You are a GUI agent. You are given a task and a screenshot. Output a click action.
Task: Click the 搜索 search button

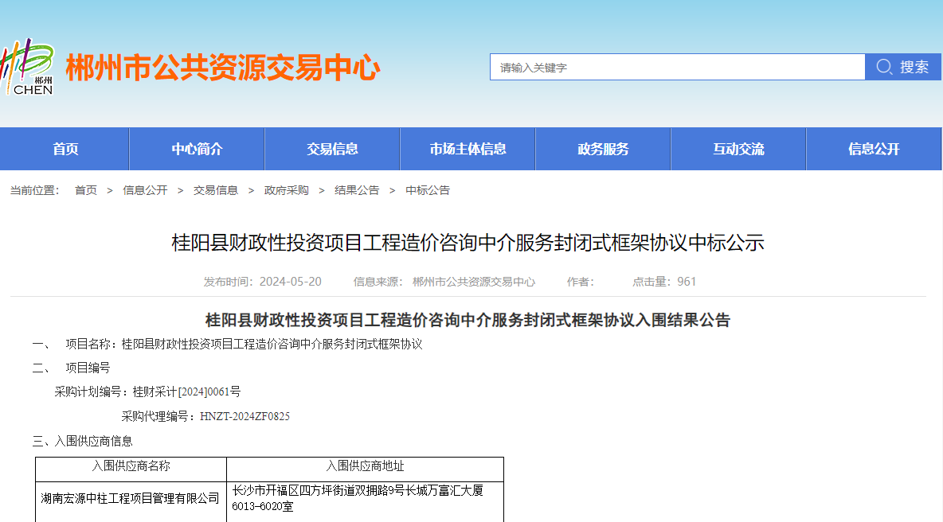point(902,67)
